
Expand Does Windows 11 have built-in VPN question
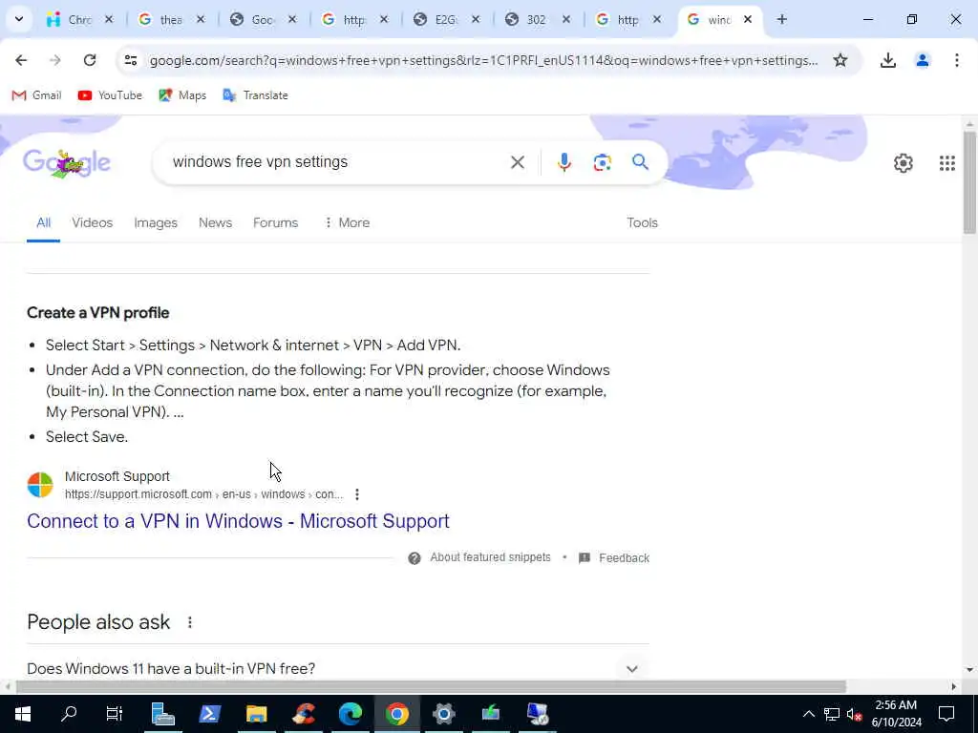click(338, 669)
